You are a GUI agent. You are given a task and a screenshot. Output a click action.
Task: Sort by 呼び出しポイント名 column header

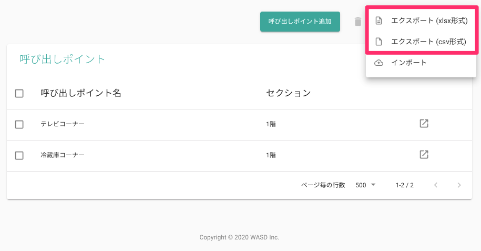pyautogui.click(x=81, y=93)
